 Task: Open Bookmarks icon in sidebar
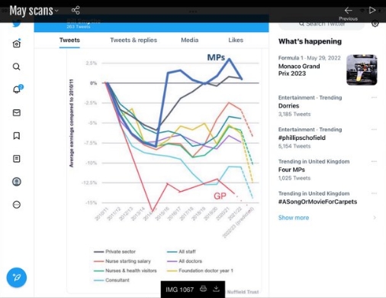click(x=17, y=135)
